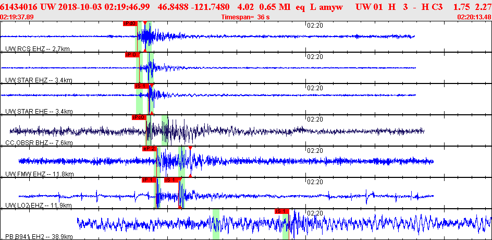The image size is (492, 240).
Task: Click the red triangle marker atop RCS trace
Action: (x=145, y=22)
